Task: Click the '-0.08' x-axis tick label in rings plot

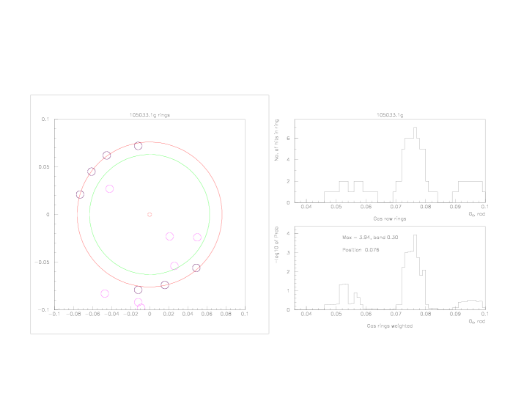Action: [73, 314]
